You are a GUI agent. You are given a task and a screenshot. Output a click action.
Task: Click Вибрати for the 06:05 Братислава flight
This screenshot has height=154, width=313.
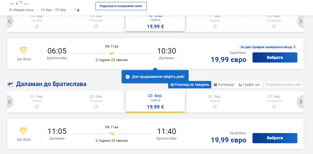[x=275, y=58]
